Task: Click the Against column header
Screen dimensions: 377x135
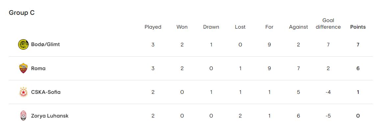Action: (x=298, y=27)
